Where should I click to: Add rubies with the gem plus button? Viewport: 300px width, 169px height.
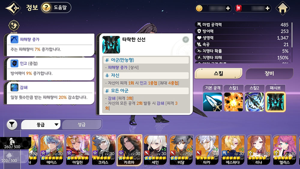(268, 8)
